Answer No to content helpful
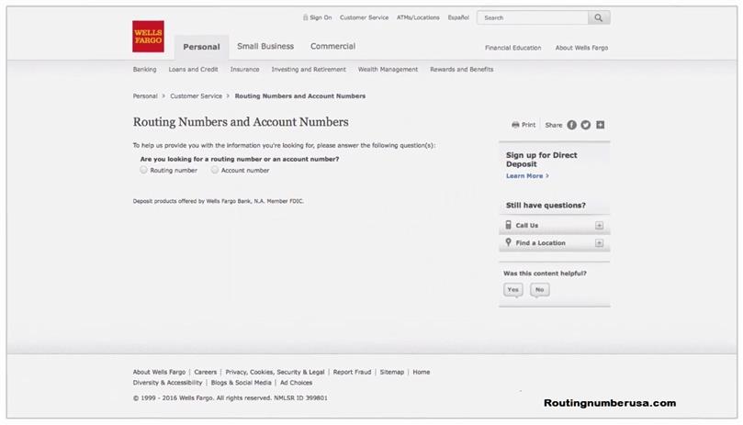743x425 pixels. [x=540, y=289]
